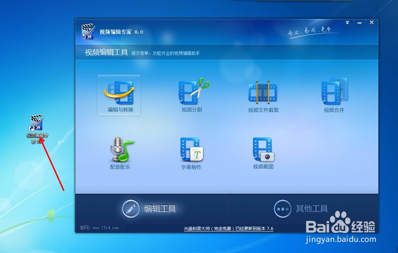Image resolution: width=398 pixels, height=253 pixels.
Task: Click the 视频编辑工具 heading text
Action: pos(106,53)
